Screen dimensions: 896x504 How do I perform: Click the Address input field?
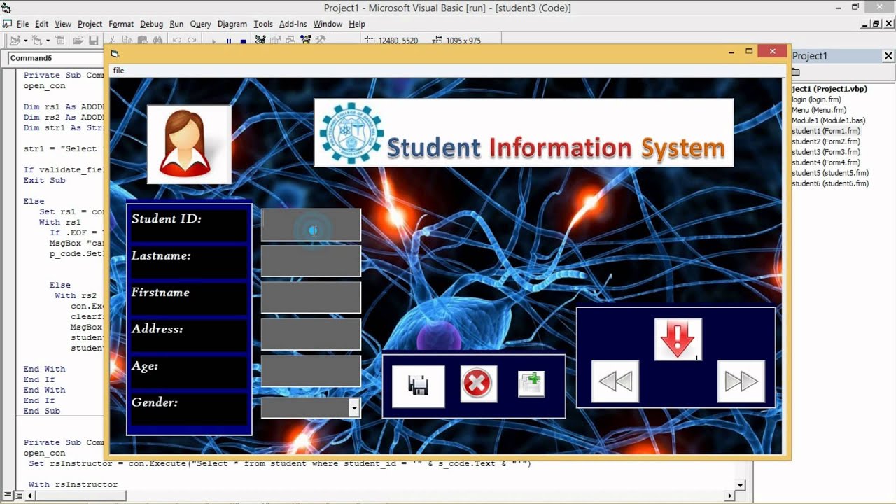(311, 334)
